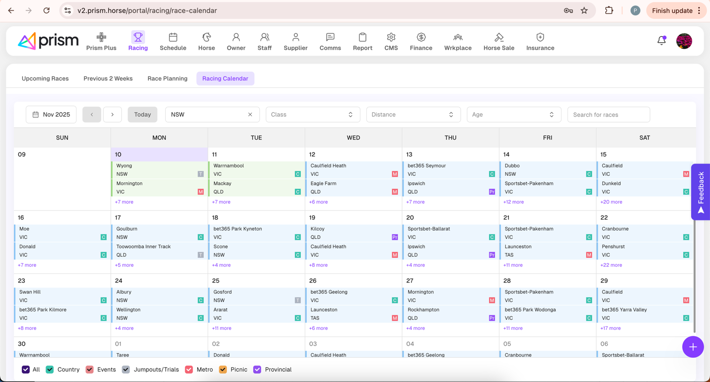Image resolution: width=710 pixels, height=382 pixels.
Task: Show +20 more races on Saturday 15
Action: click(x=611, y=202)
